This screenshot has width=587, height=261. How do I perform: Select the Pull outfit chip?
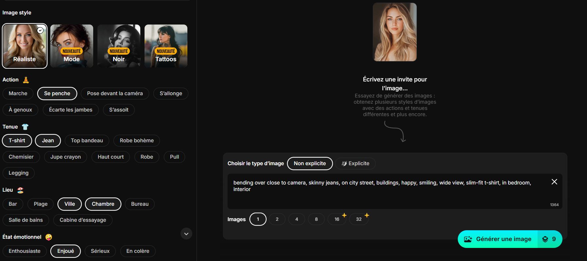(174, 157)
